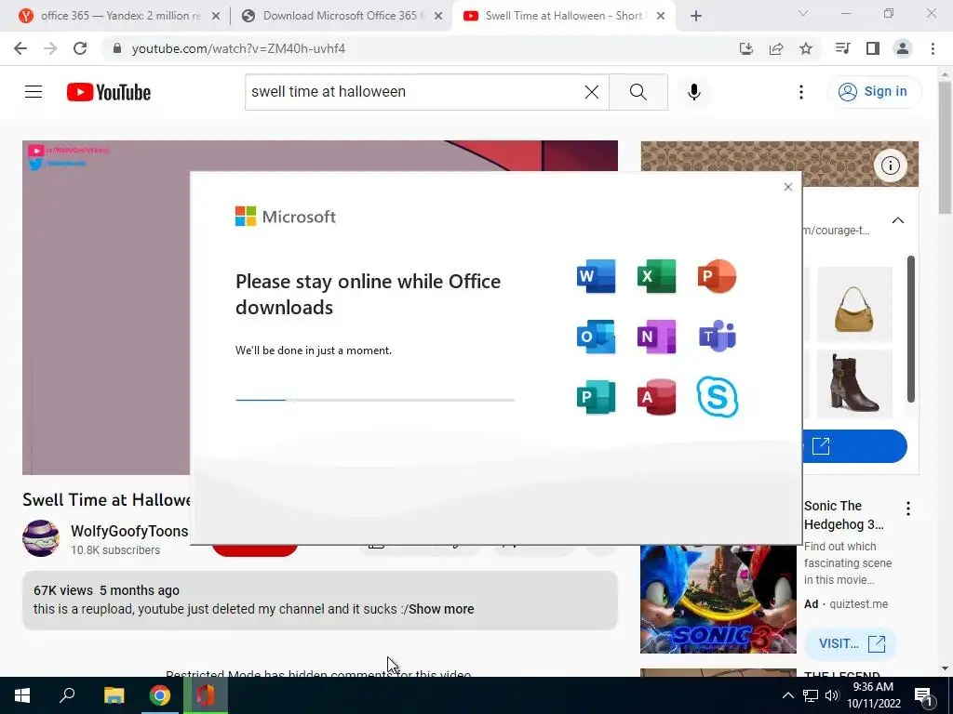Image resolution: width=953 pixels, height=714 pixels.
Task: Click the OneNote icon in Office installer
Action: coord(656,337)
